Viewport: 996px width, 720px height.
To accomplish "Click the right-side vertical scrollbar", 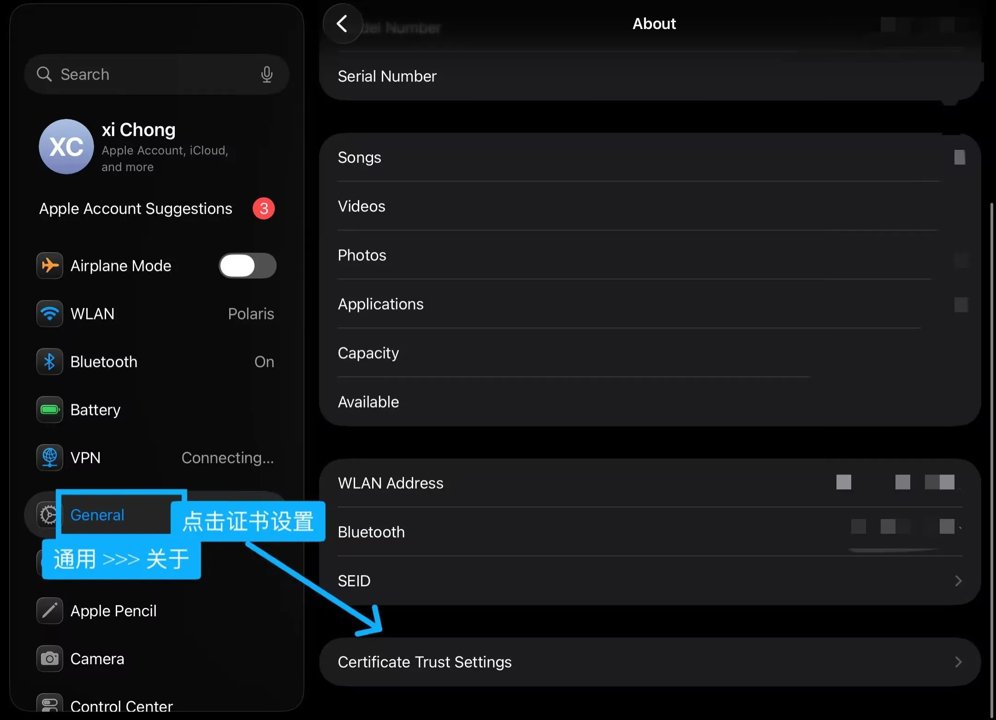I will 992,461.
